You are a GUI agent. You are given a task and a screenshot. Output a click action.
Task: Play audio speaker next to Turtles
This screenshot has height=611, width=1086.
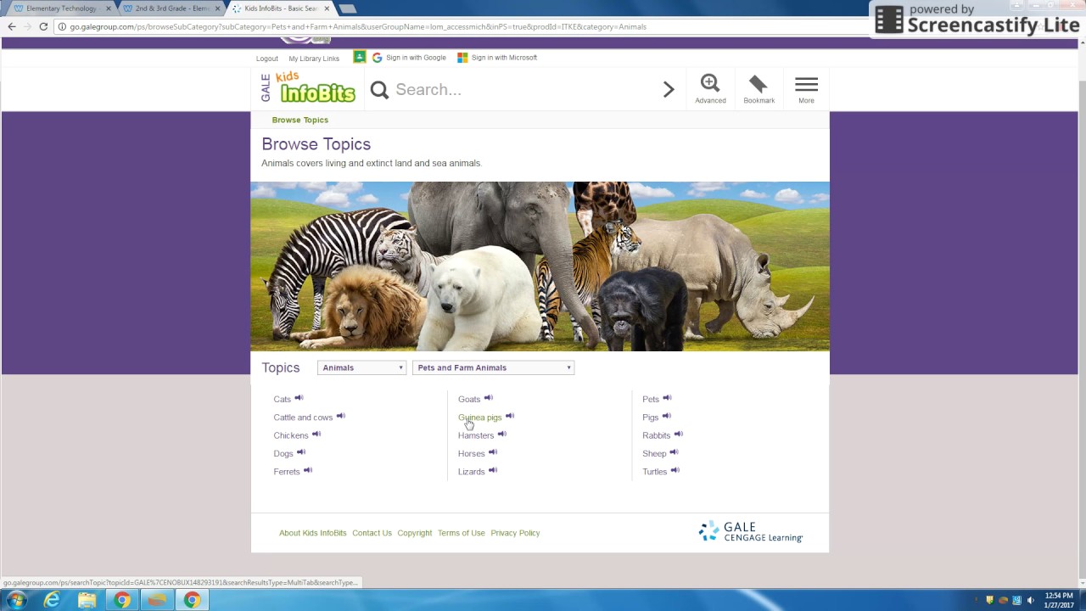click(x=675, y=470)
